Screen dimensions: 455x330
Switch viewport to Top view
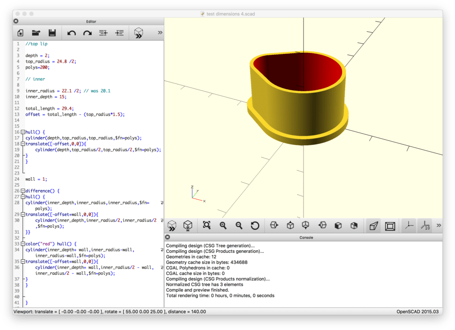[x=290, y=226]
